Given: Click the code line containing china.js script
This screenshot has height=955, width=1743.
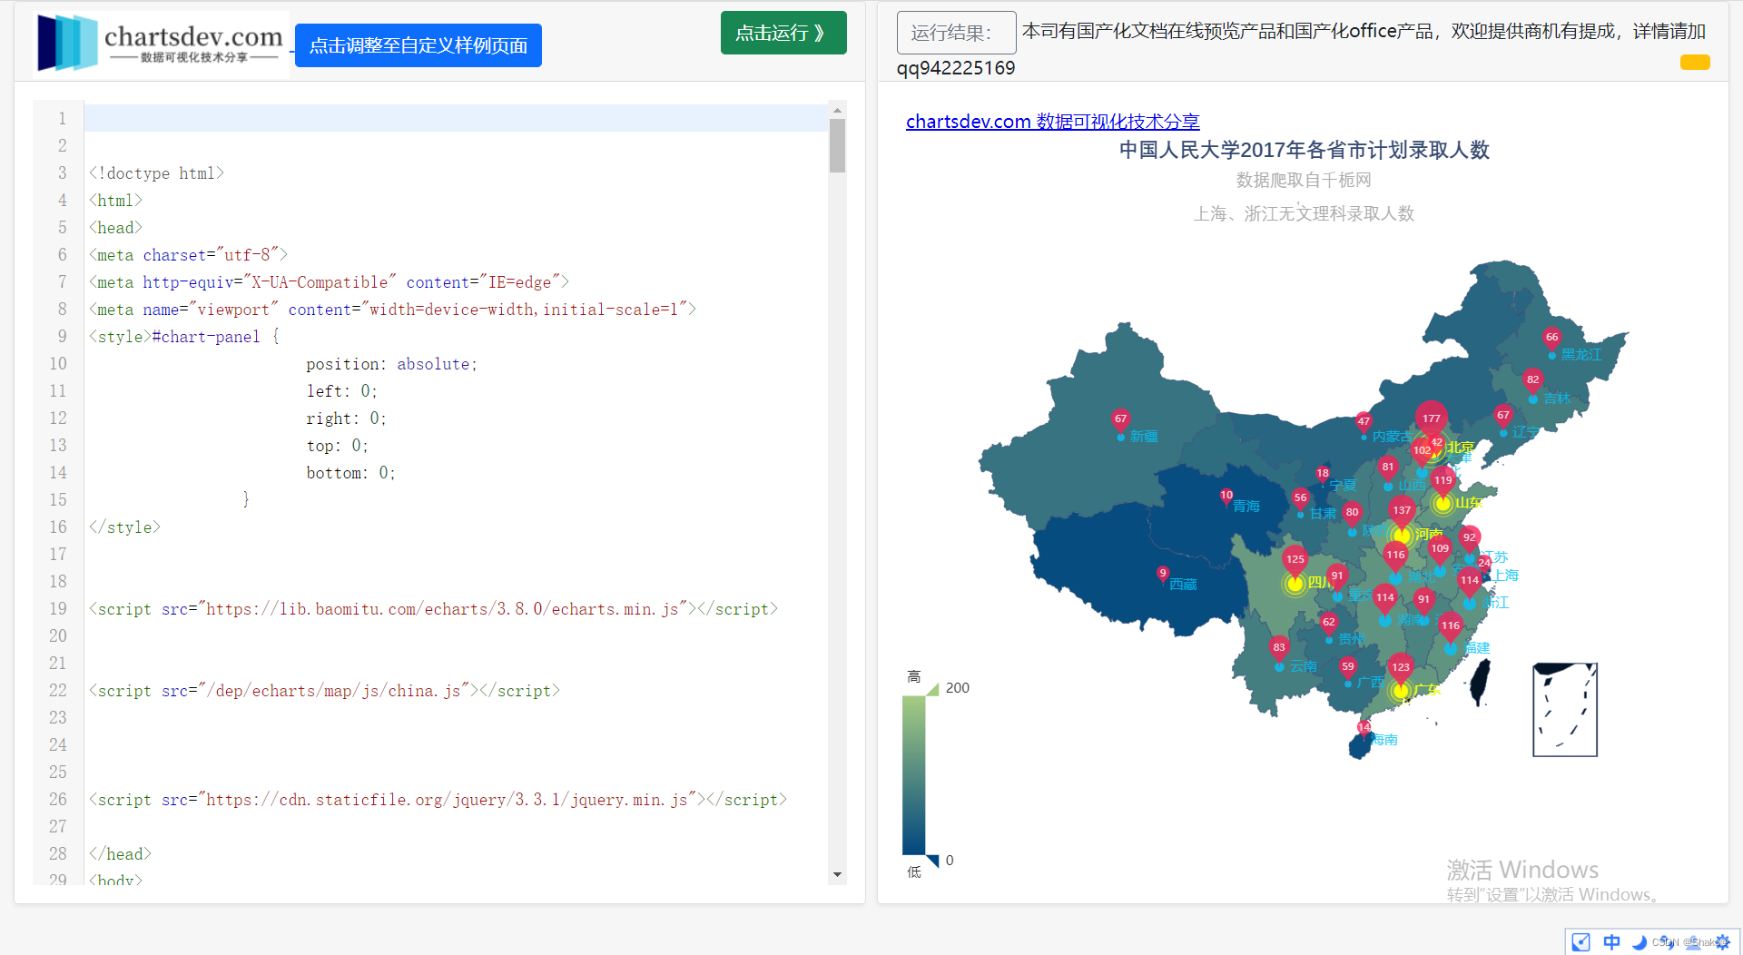Looking at the screenshot, I should tap(324, 690).
